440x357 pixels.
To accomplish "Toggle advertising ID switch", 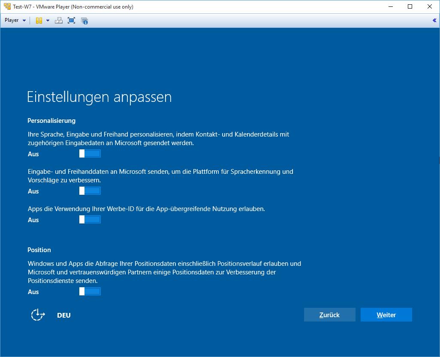I will pos(90,219).
